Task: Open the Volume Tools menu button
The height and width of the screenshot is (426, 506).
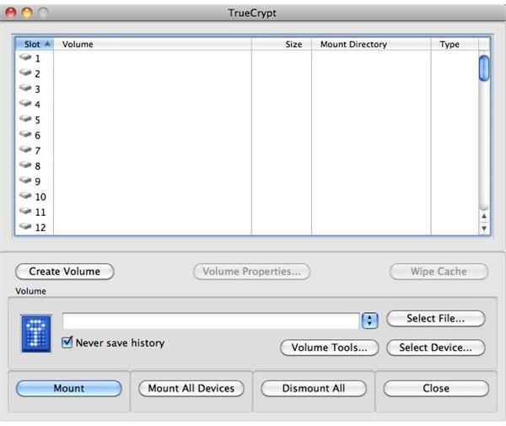Action: [330, 348]
